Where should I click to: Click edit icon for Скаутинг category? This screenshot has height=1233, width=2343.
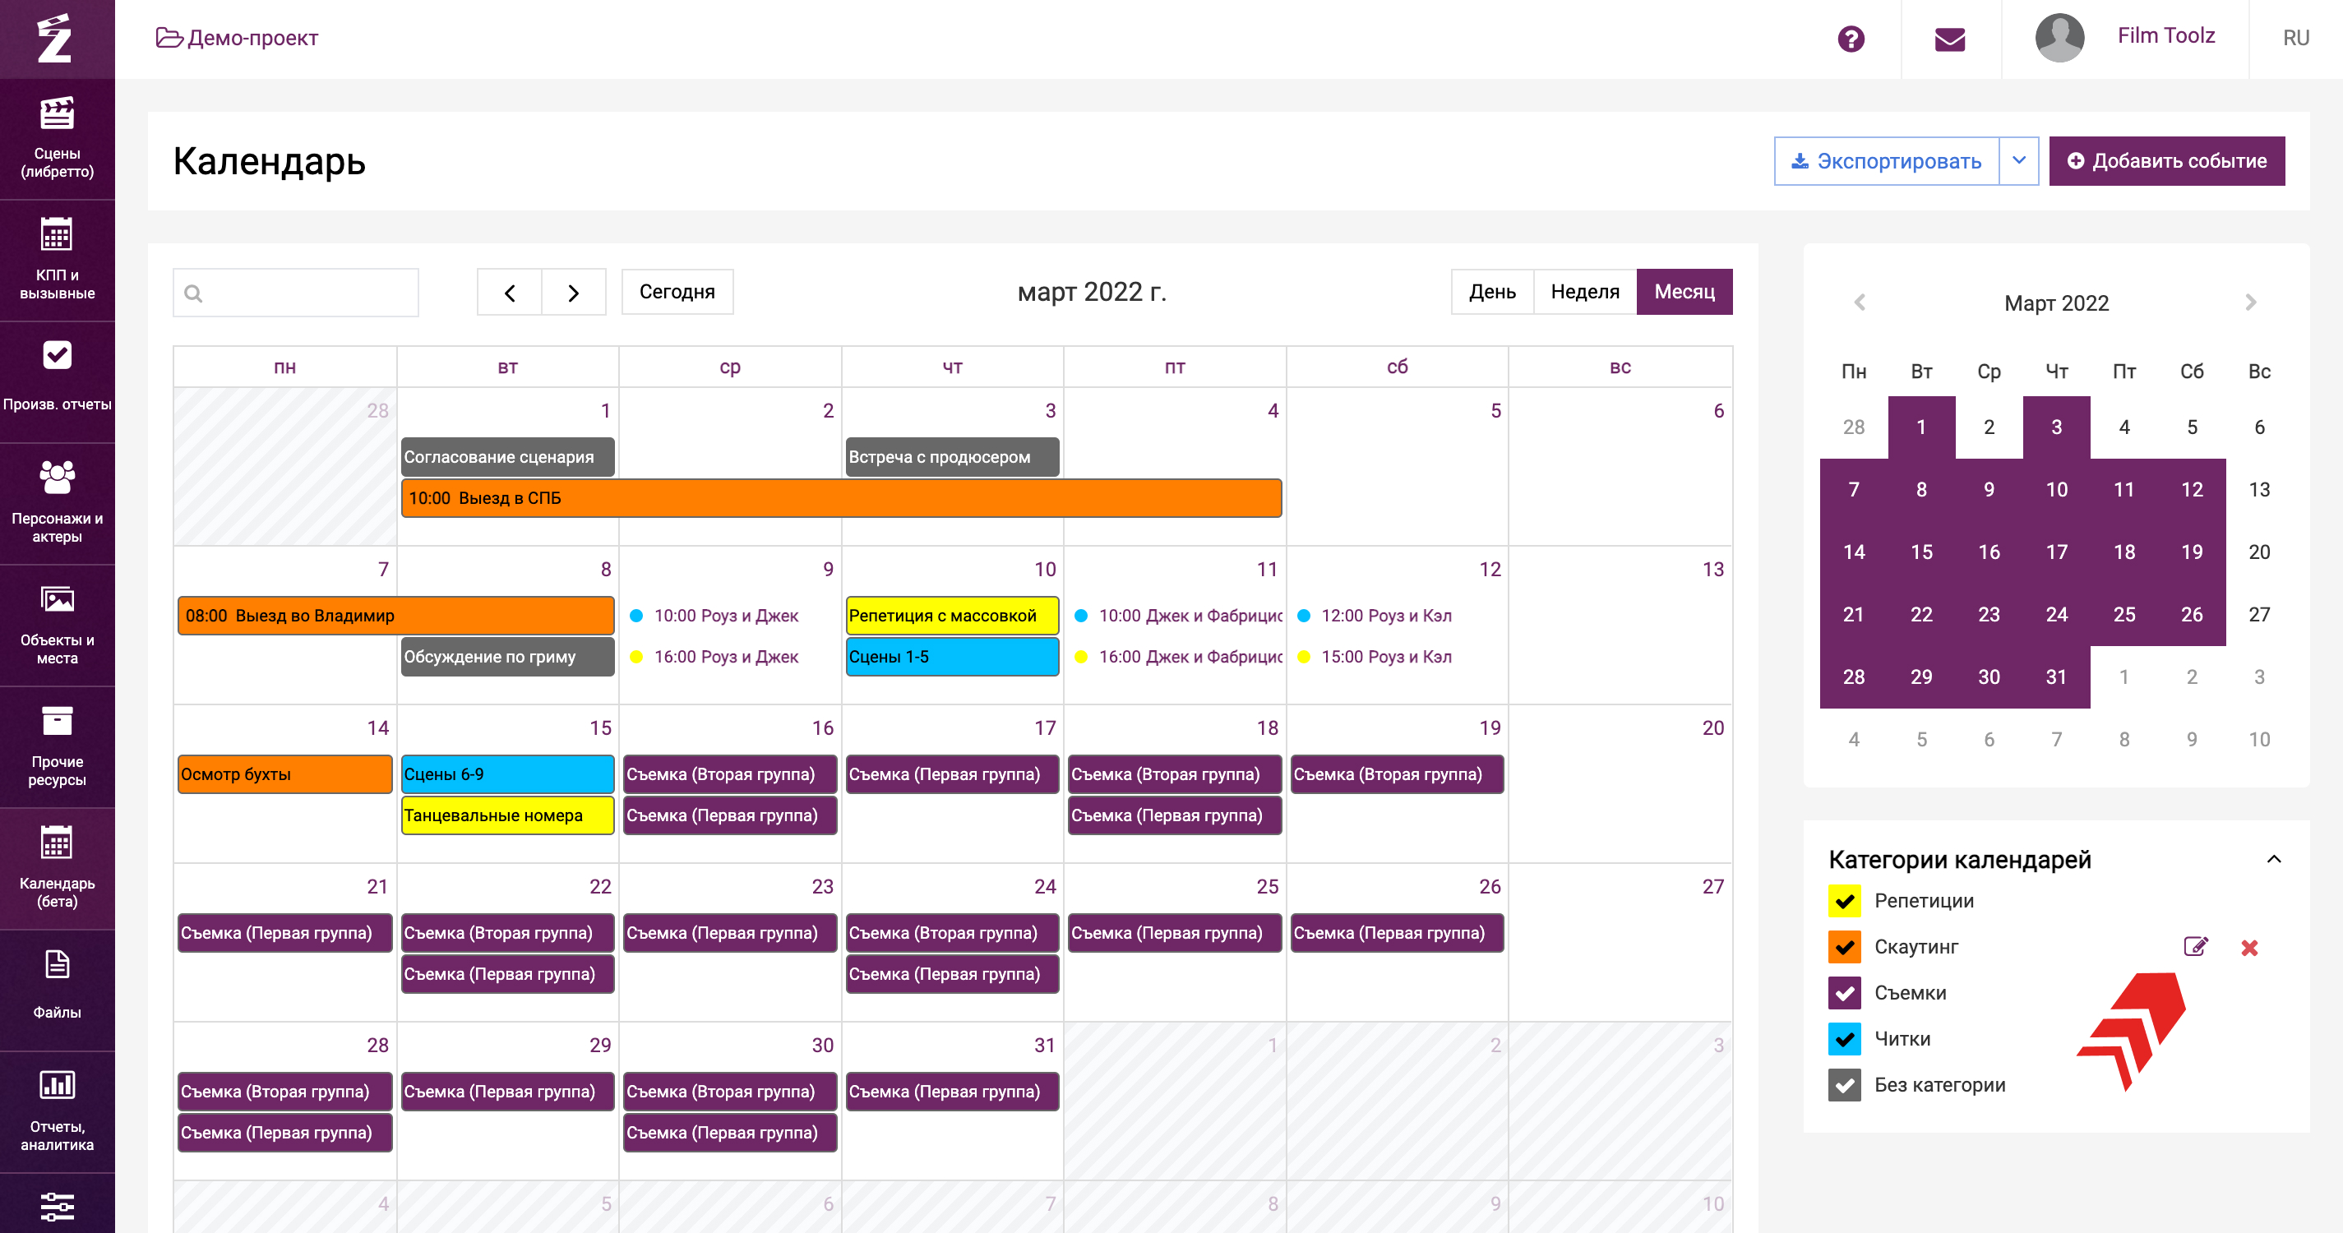point(2195,947)
